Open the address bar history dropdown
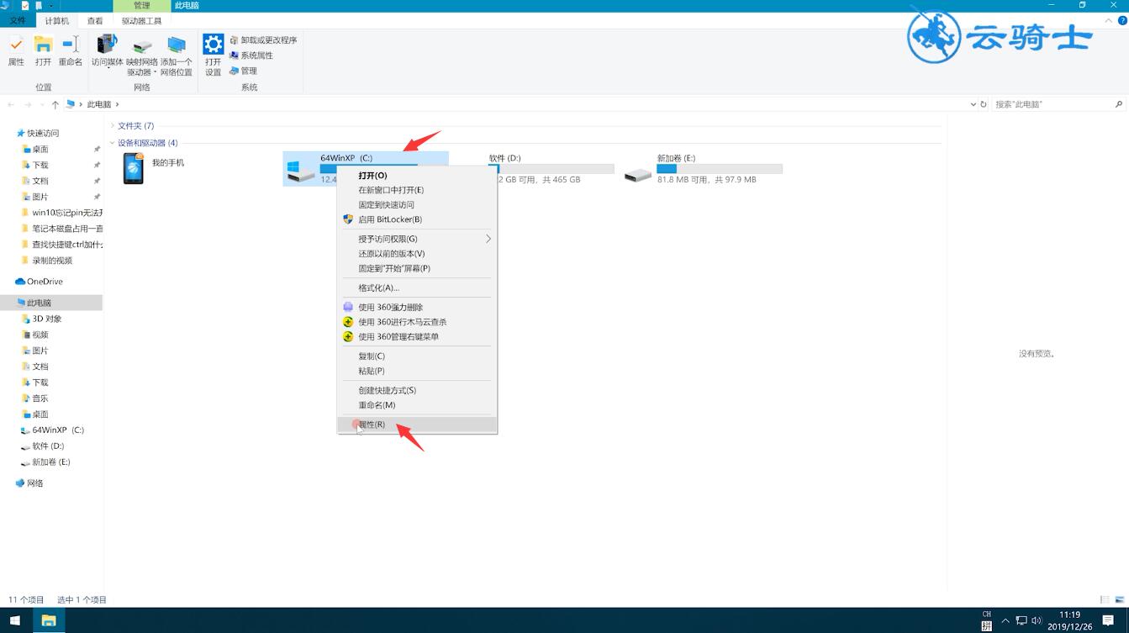 [973, 104]
